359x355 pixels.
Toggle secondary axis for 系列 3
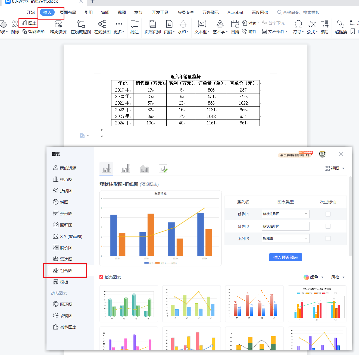pos(328,238)
